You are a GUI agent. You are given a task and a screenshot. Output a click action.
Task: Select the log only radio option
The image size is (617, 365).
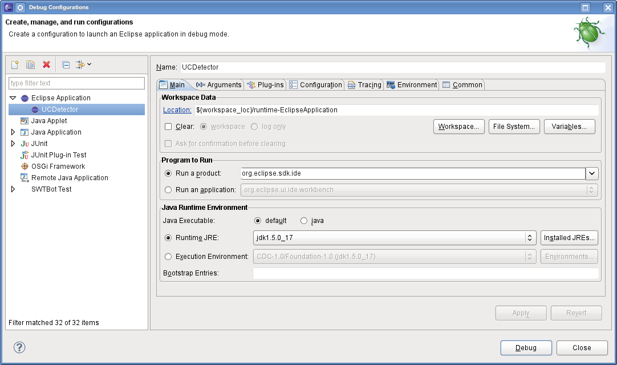point(254,127)
